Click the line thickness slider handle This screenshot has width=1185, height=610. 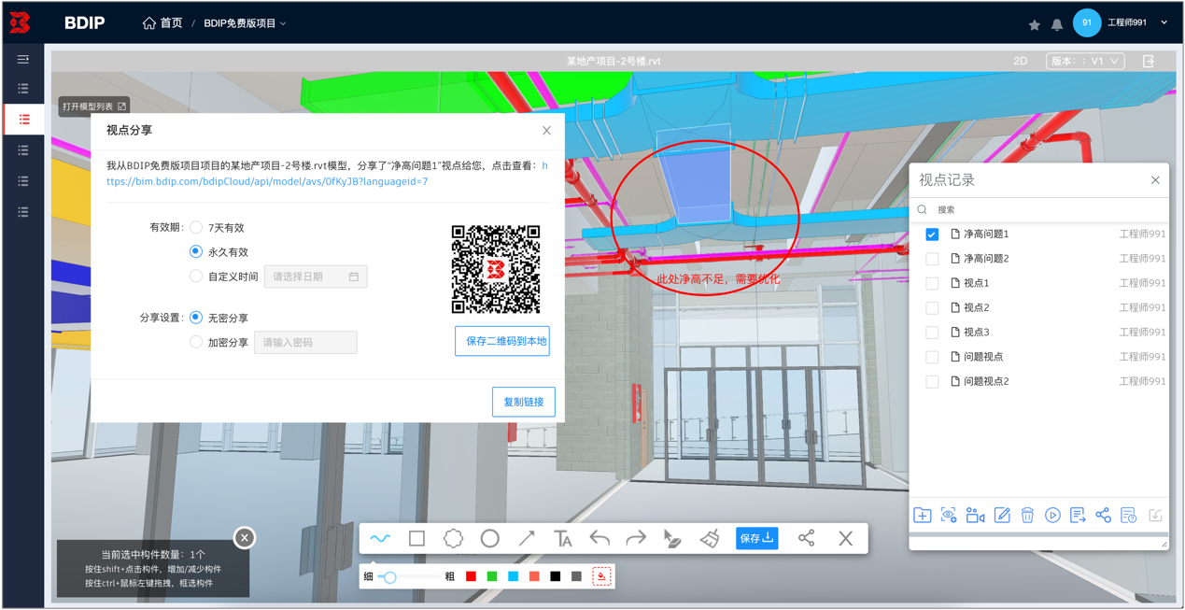tap(390, 577)
